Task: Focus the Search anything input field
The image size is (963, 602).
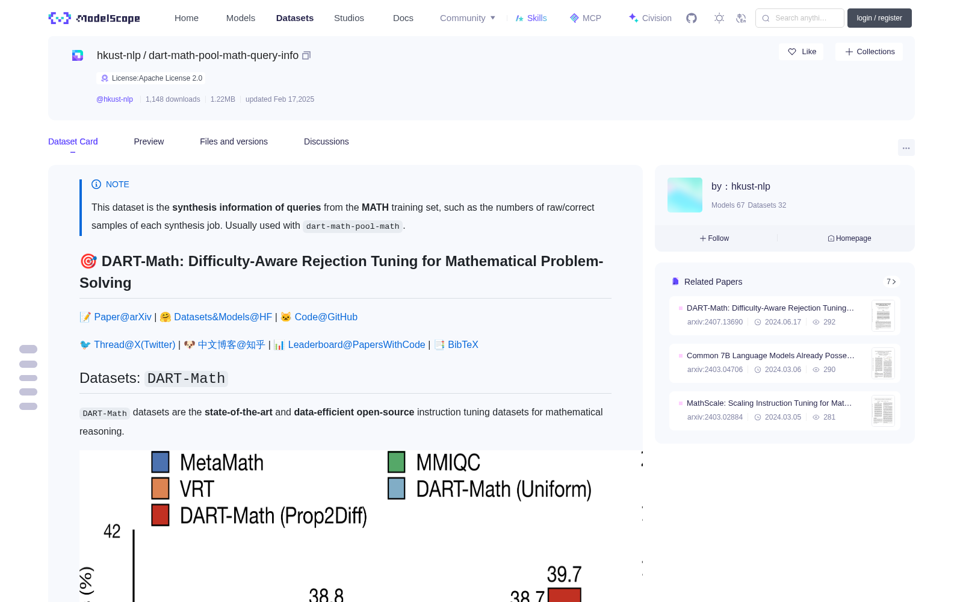Action: (800, 18)
